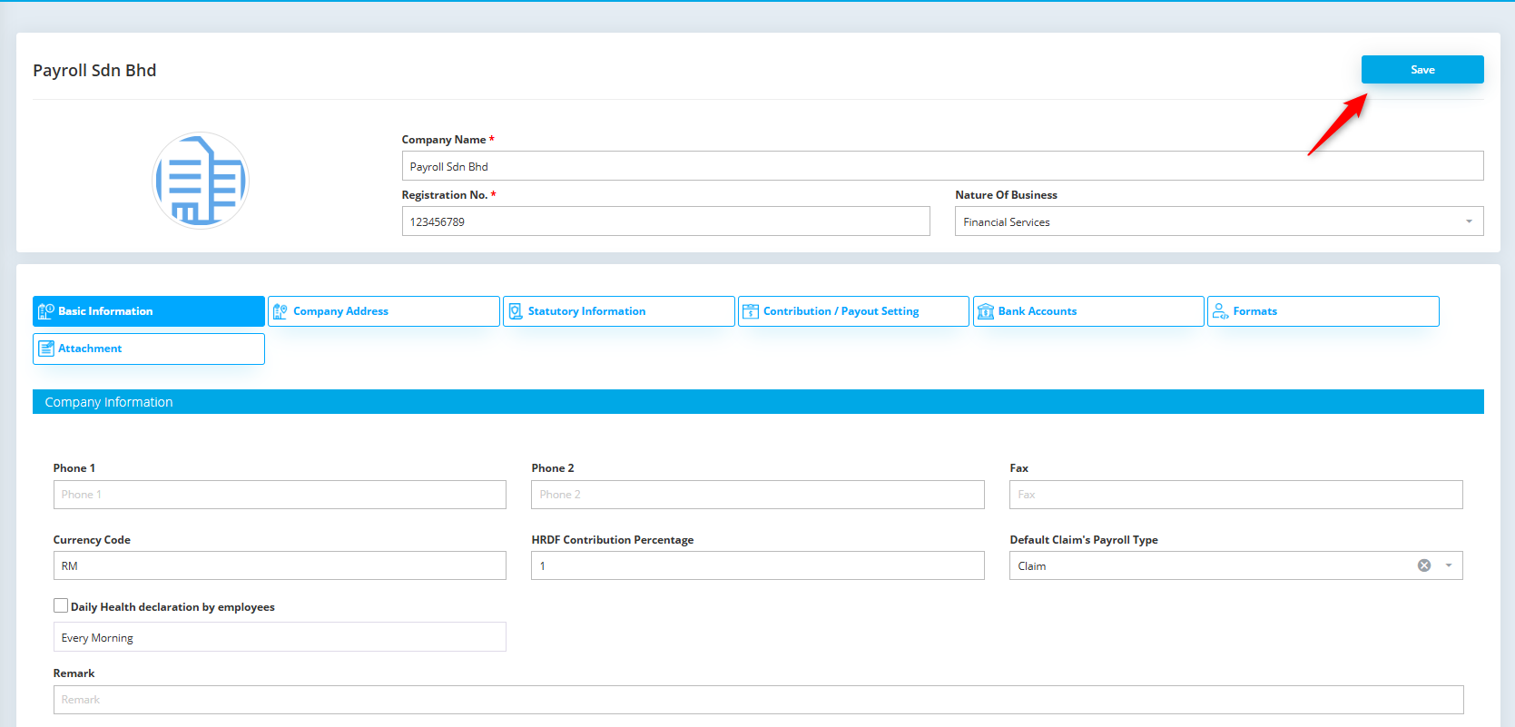Screen dimensions: 1515x727
Task: Click the Phone 1 input field
Action: point(280,495)
